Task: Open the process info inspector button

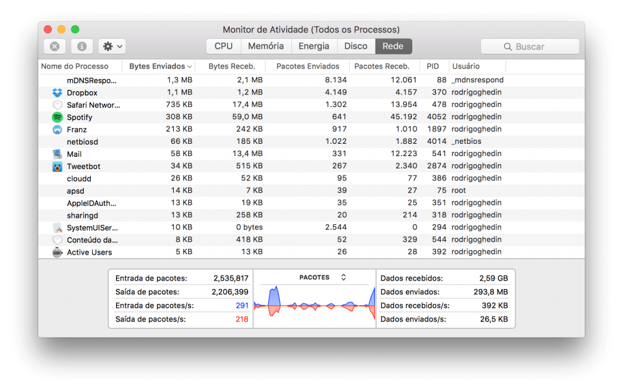Action: coord(82,47)
